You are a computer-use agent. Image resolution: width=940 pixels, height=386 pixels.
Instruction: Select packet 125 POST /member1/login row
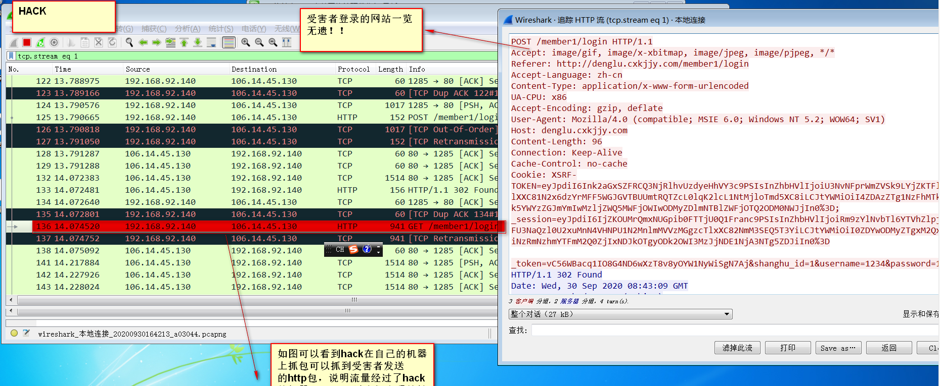pyautogui.click(x=252, y=117)
